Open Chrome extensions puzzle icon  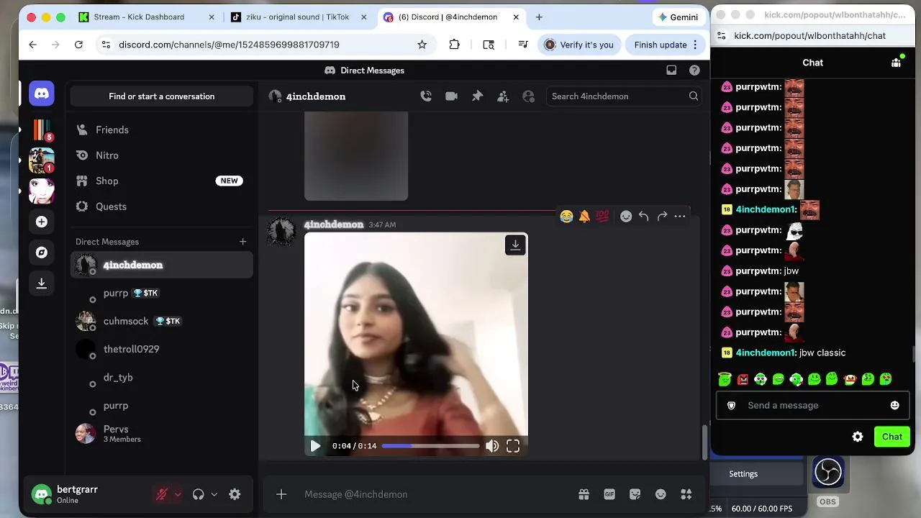coord(454,45)
